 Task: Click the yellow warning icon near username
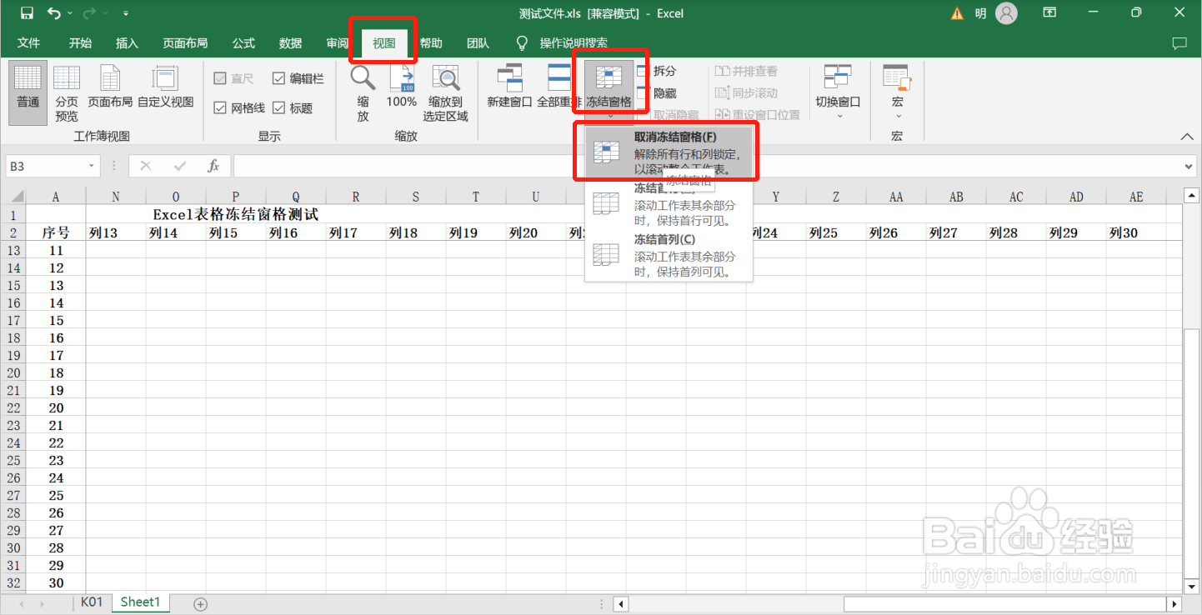[x=957, y=13]
